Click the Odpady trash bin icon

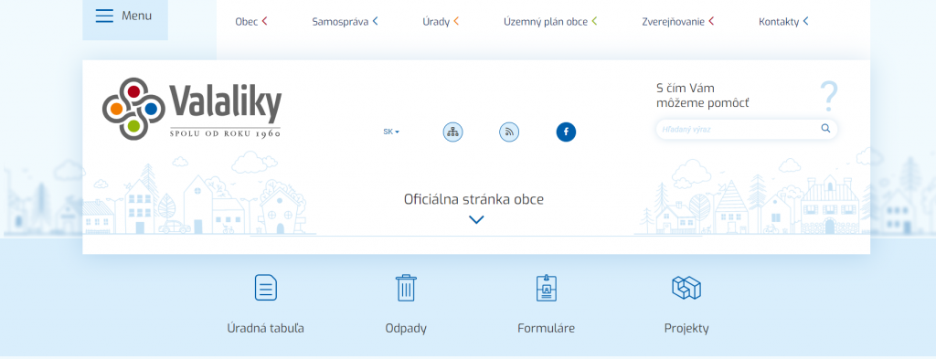406,288
